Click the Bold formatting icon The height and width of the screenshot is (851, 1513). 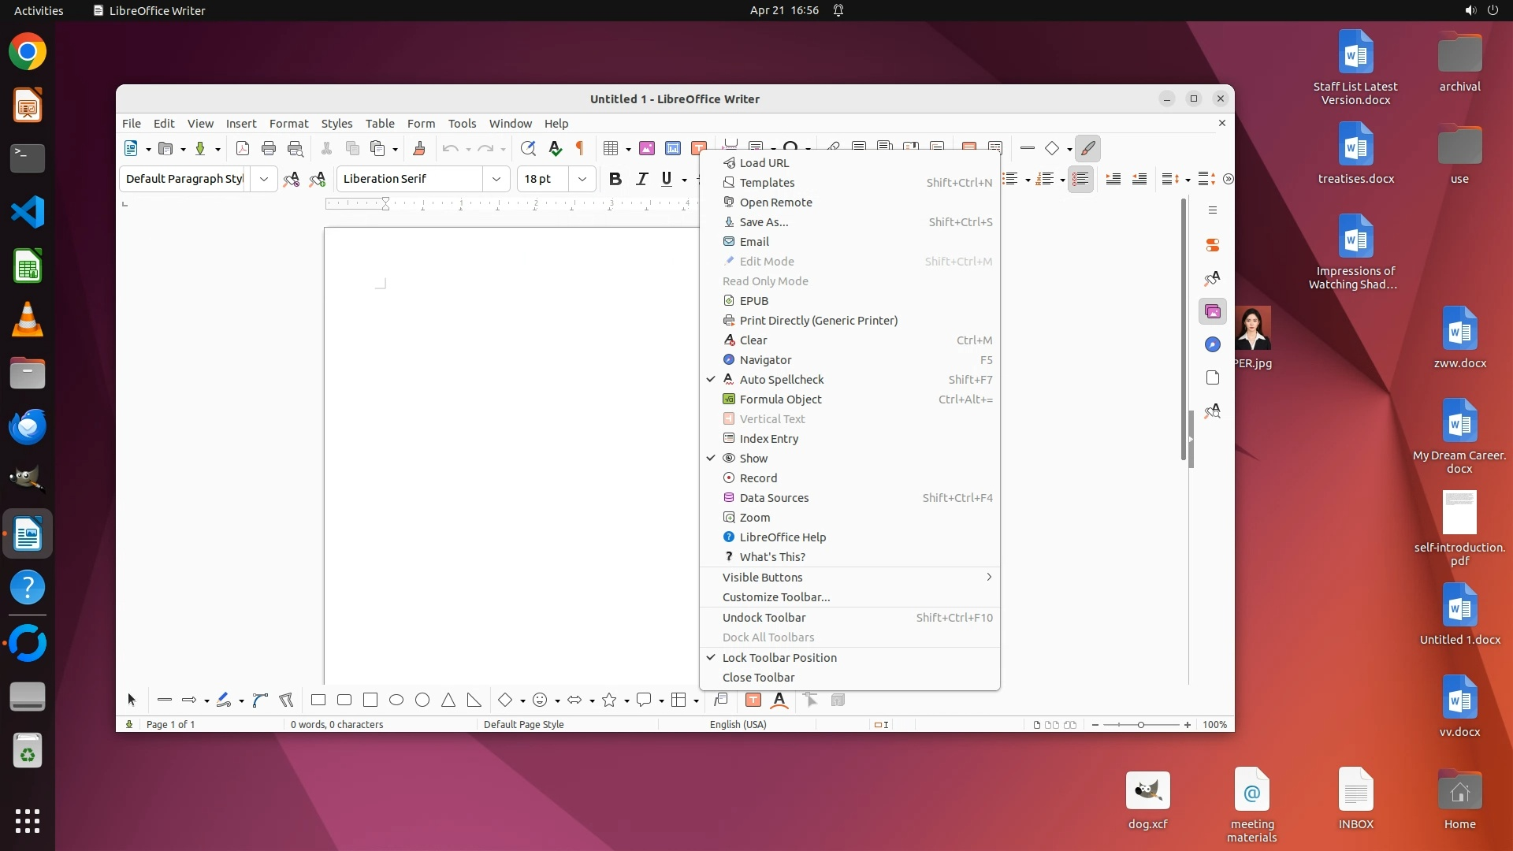click(615, 179)
